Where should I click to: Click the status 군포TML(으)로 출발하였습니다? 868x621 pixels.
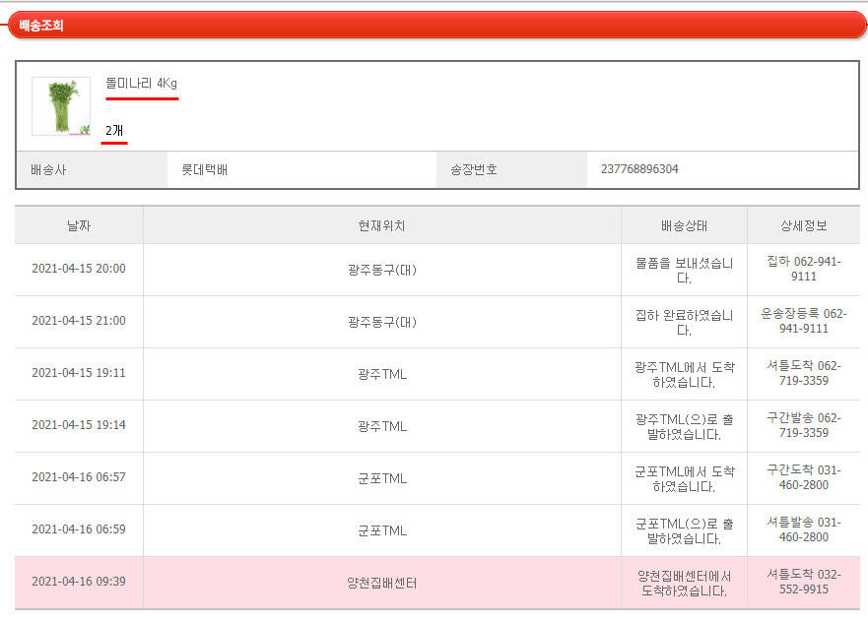click(684, 530)
